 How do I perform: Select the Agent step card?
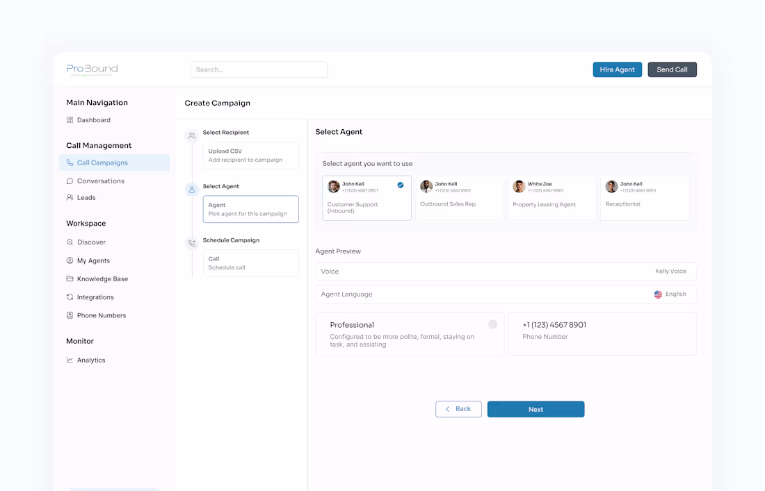tap(251, 209)
